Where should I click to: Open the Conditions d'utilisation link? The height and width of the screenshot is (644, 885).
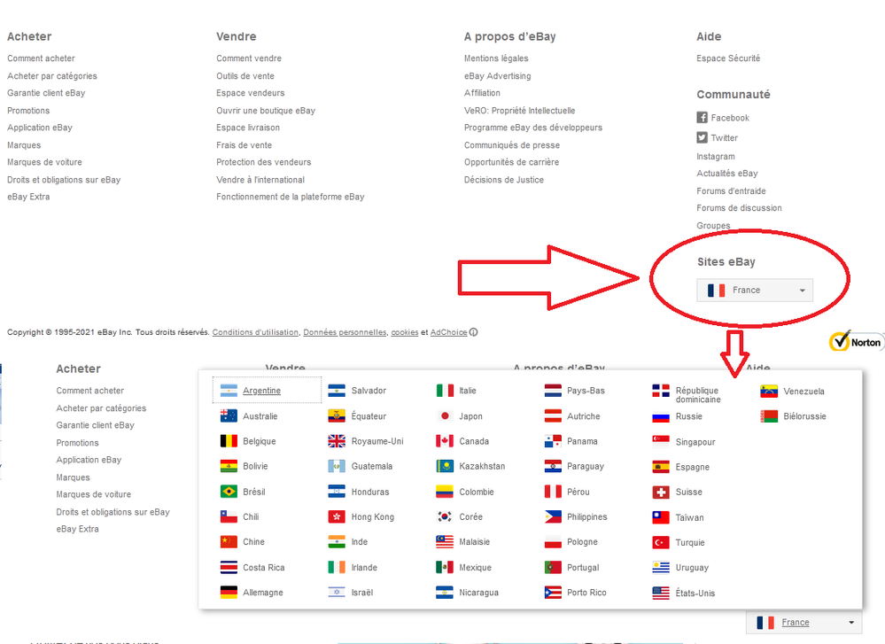(x=255, y=332)
